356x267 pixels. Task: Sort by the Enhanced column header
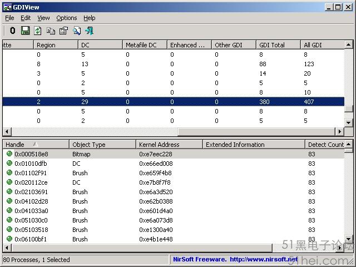(x=189, y=44)
